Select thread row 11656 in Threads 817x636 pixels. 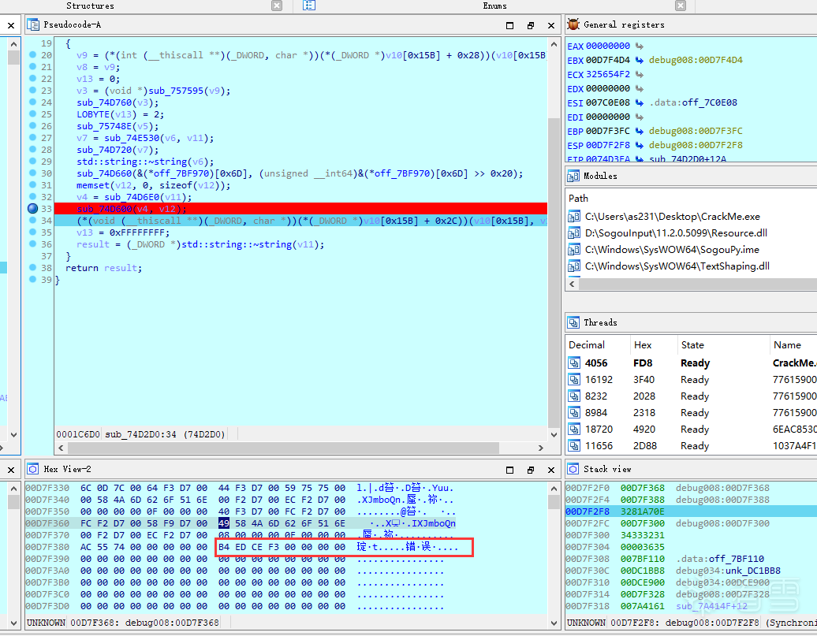[x=692, y=446]
